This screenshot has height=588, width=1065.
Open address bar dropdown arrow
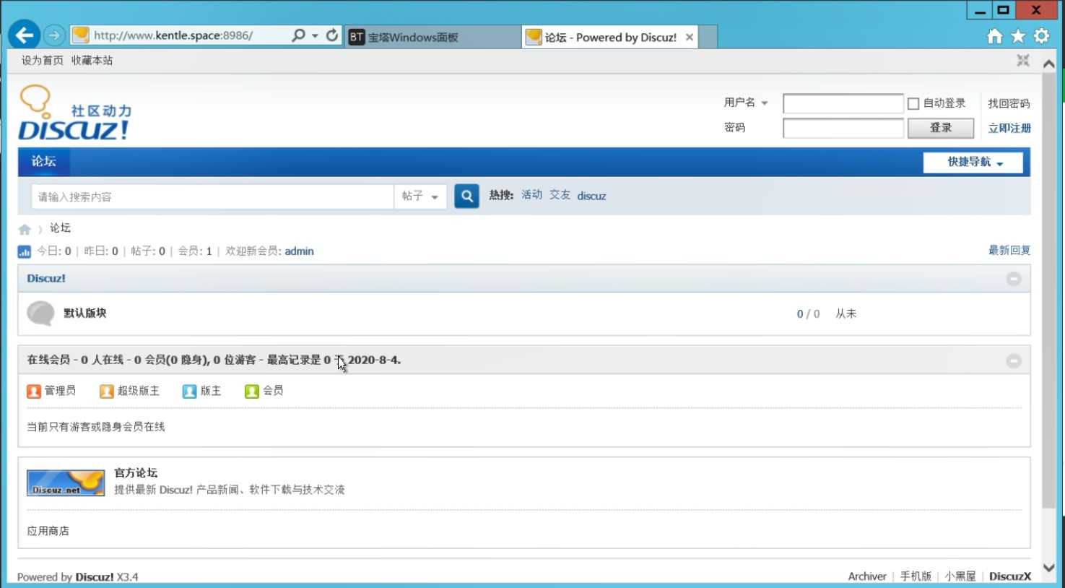tap(315, 35)
